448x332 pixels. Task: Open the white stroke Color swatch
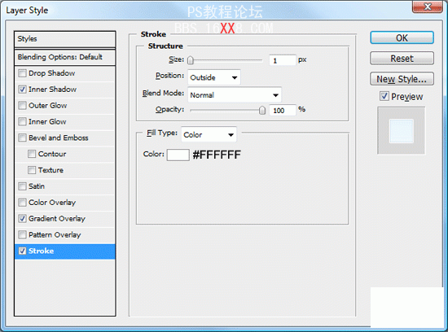click(x=178, y=155)
